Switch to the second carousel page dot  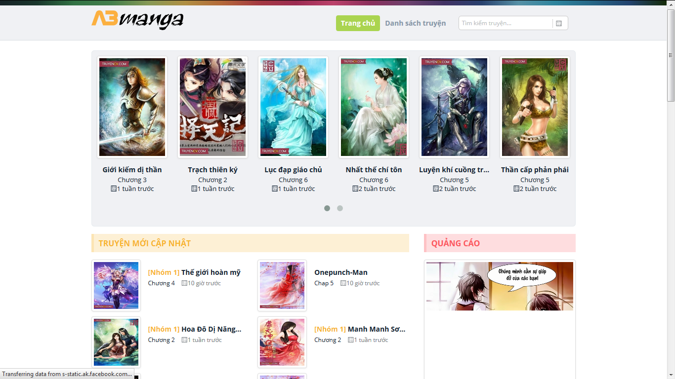click(340, 208)
